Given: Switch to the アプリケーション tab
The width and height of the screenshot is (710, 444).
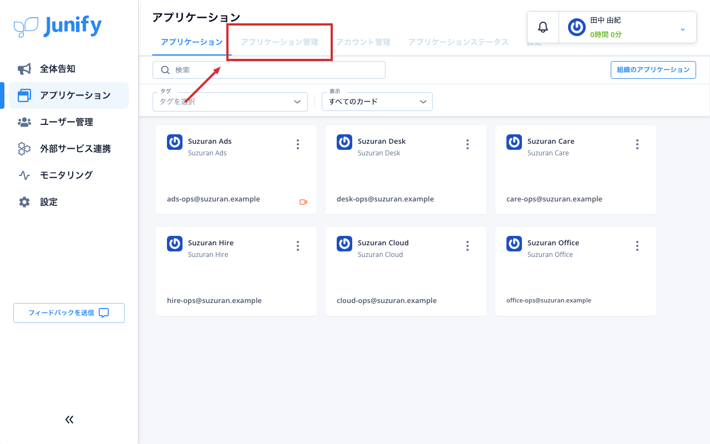Looking at the screenshot, I should [x=192, y=42].
